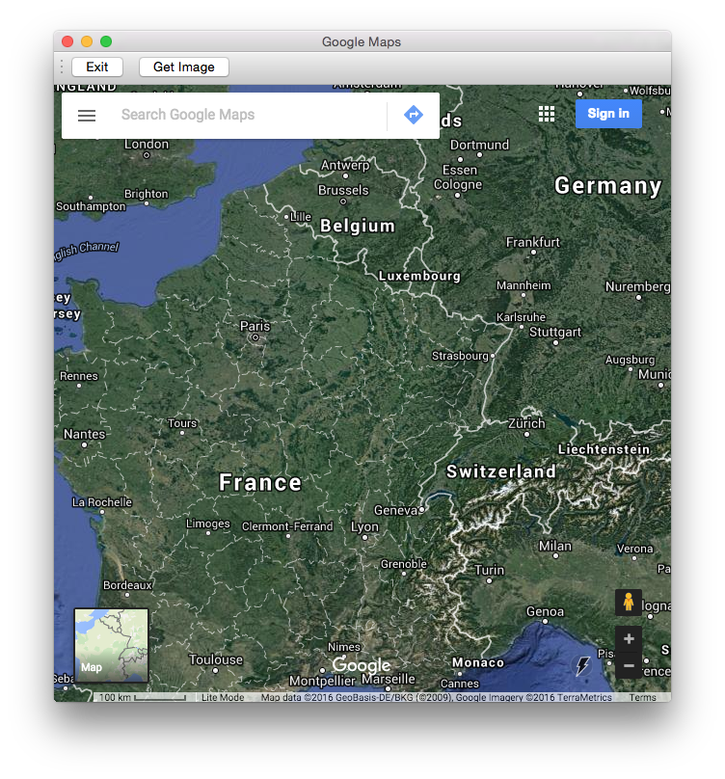Click the Karlsruhe city label
This screenshot has width=725, height=779.
click(x=521, y=317)
